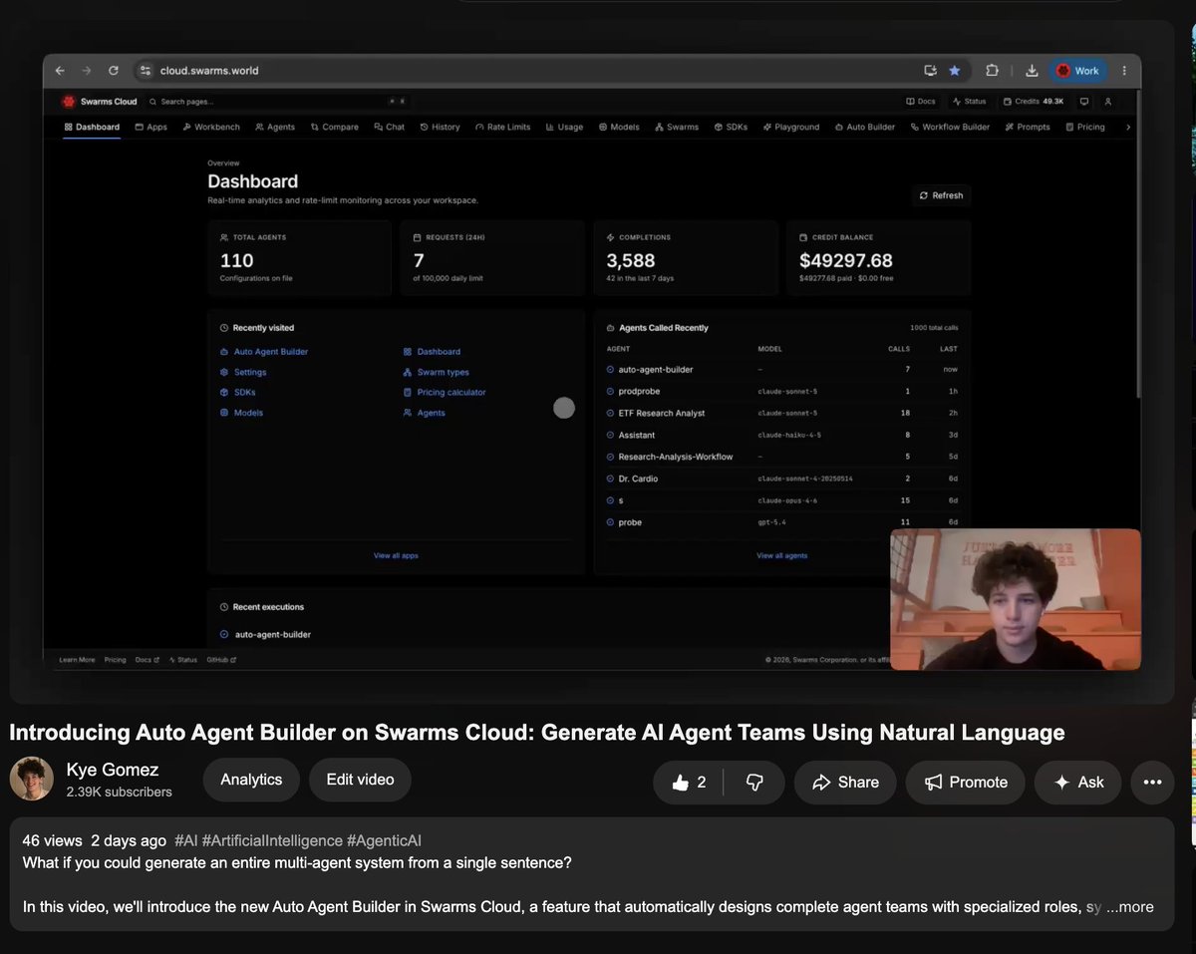This screenshot has width=1196, height=954.
Task: Click the install app icon in address bar
Action: click(930, 71)
